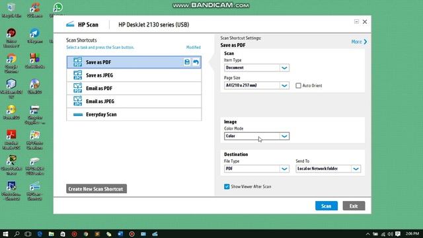
Task: Select the Cisco Packet Tracer desktop icon
Action: coord(11,165)
